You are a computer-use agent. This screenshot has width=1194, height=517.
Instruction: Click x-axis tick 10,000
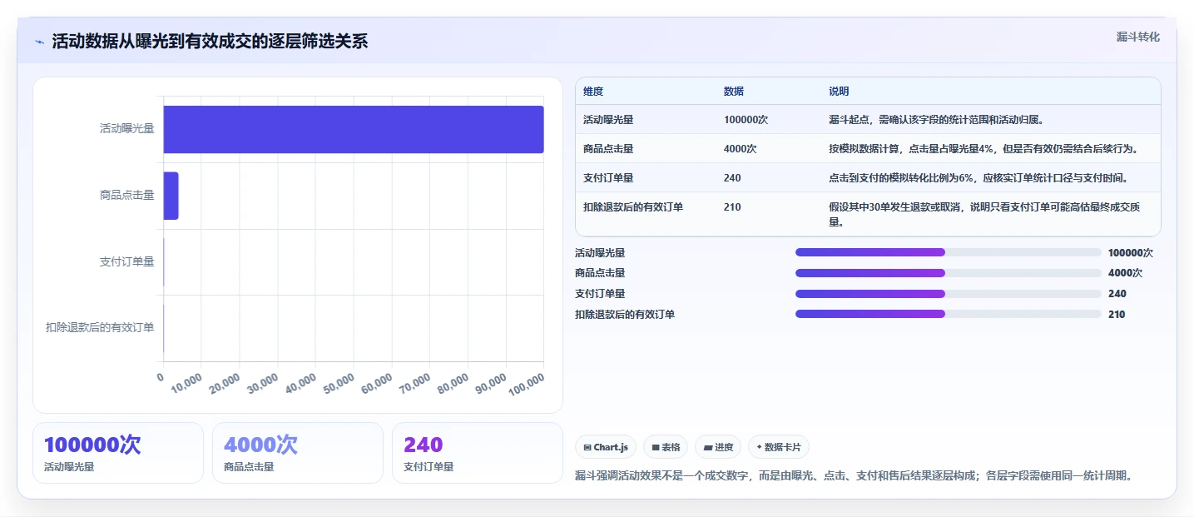[186, 383]
